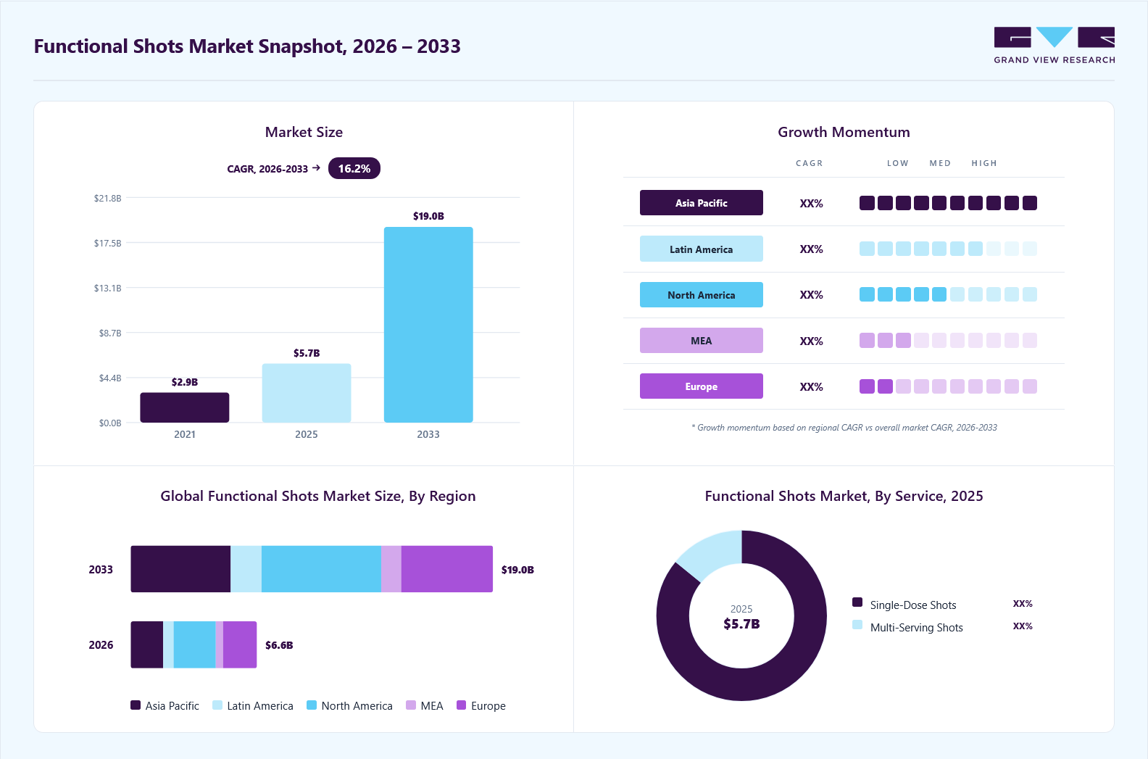This screenshot has width=1148, height=759.
Task: Select the 2025 market size bar
Action: 307,393
